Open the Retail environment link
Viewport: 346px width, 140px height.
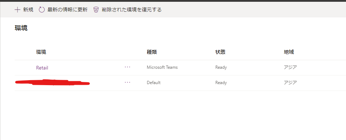pos(42,68)
